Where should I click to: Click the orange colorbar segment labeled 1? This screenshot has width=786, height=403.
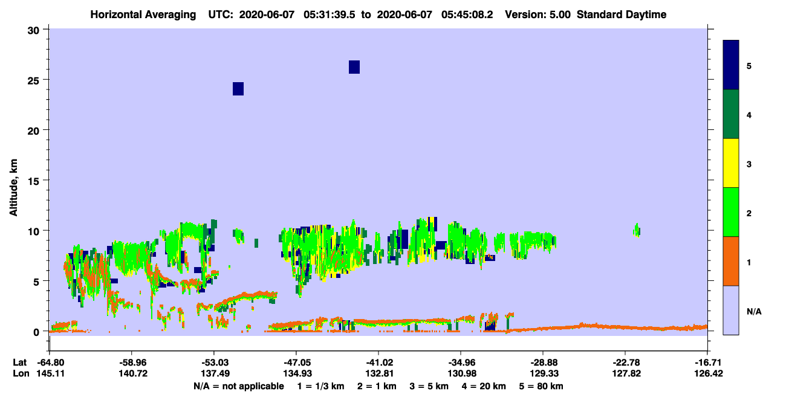[731, 261]
